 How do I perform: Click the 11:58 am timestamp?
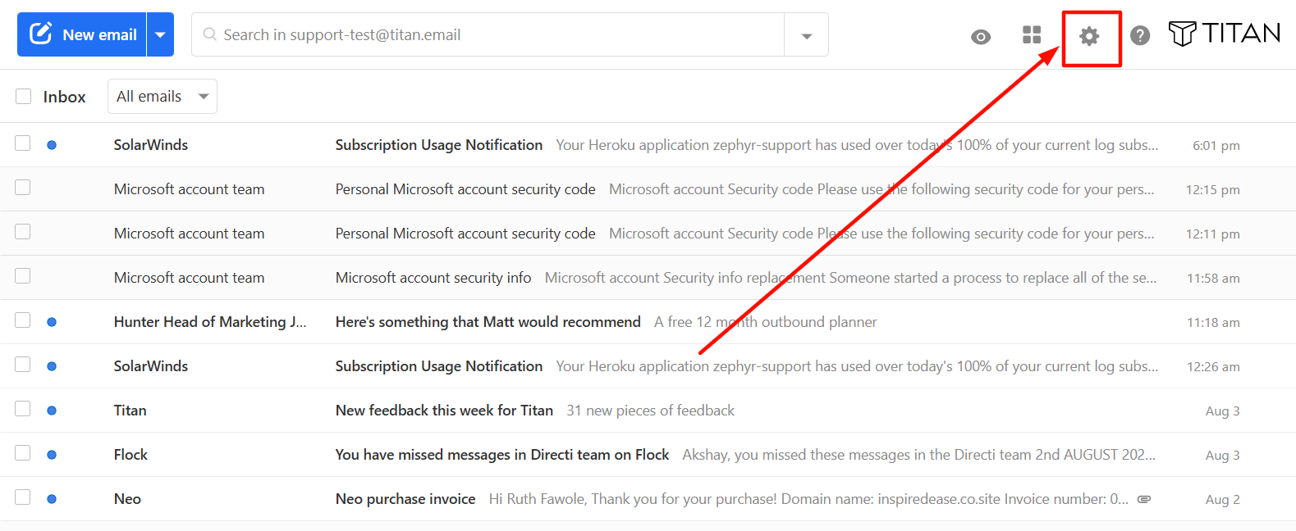[1213, 279]
